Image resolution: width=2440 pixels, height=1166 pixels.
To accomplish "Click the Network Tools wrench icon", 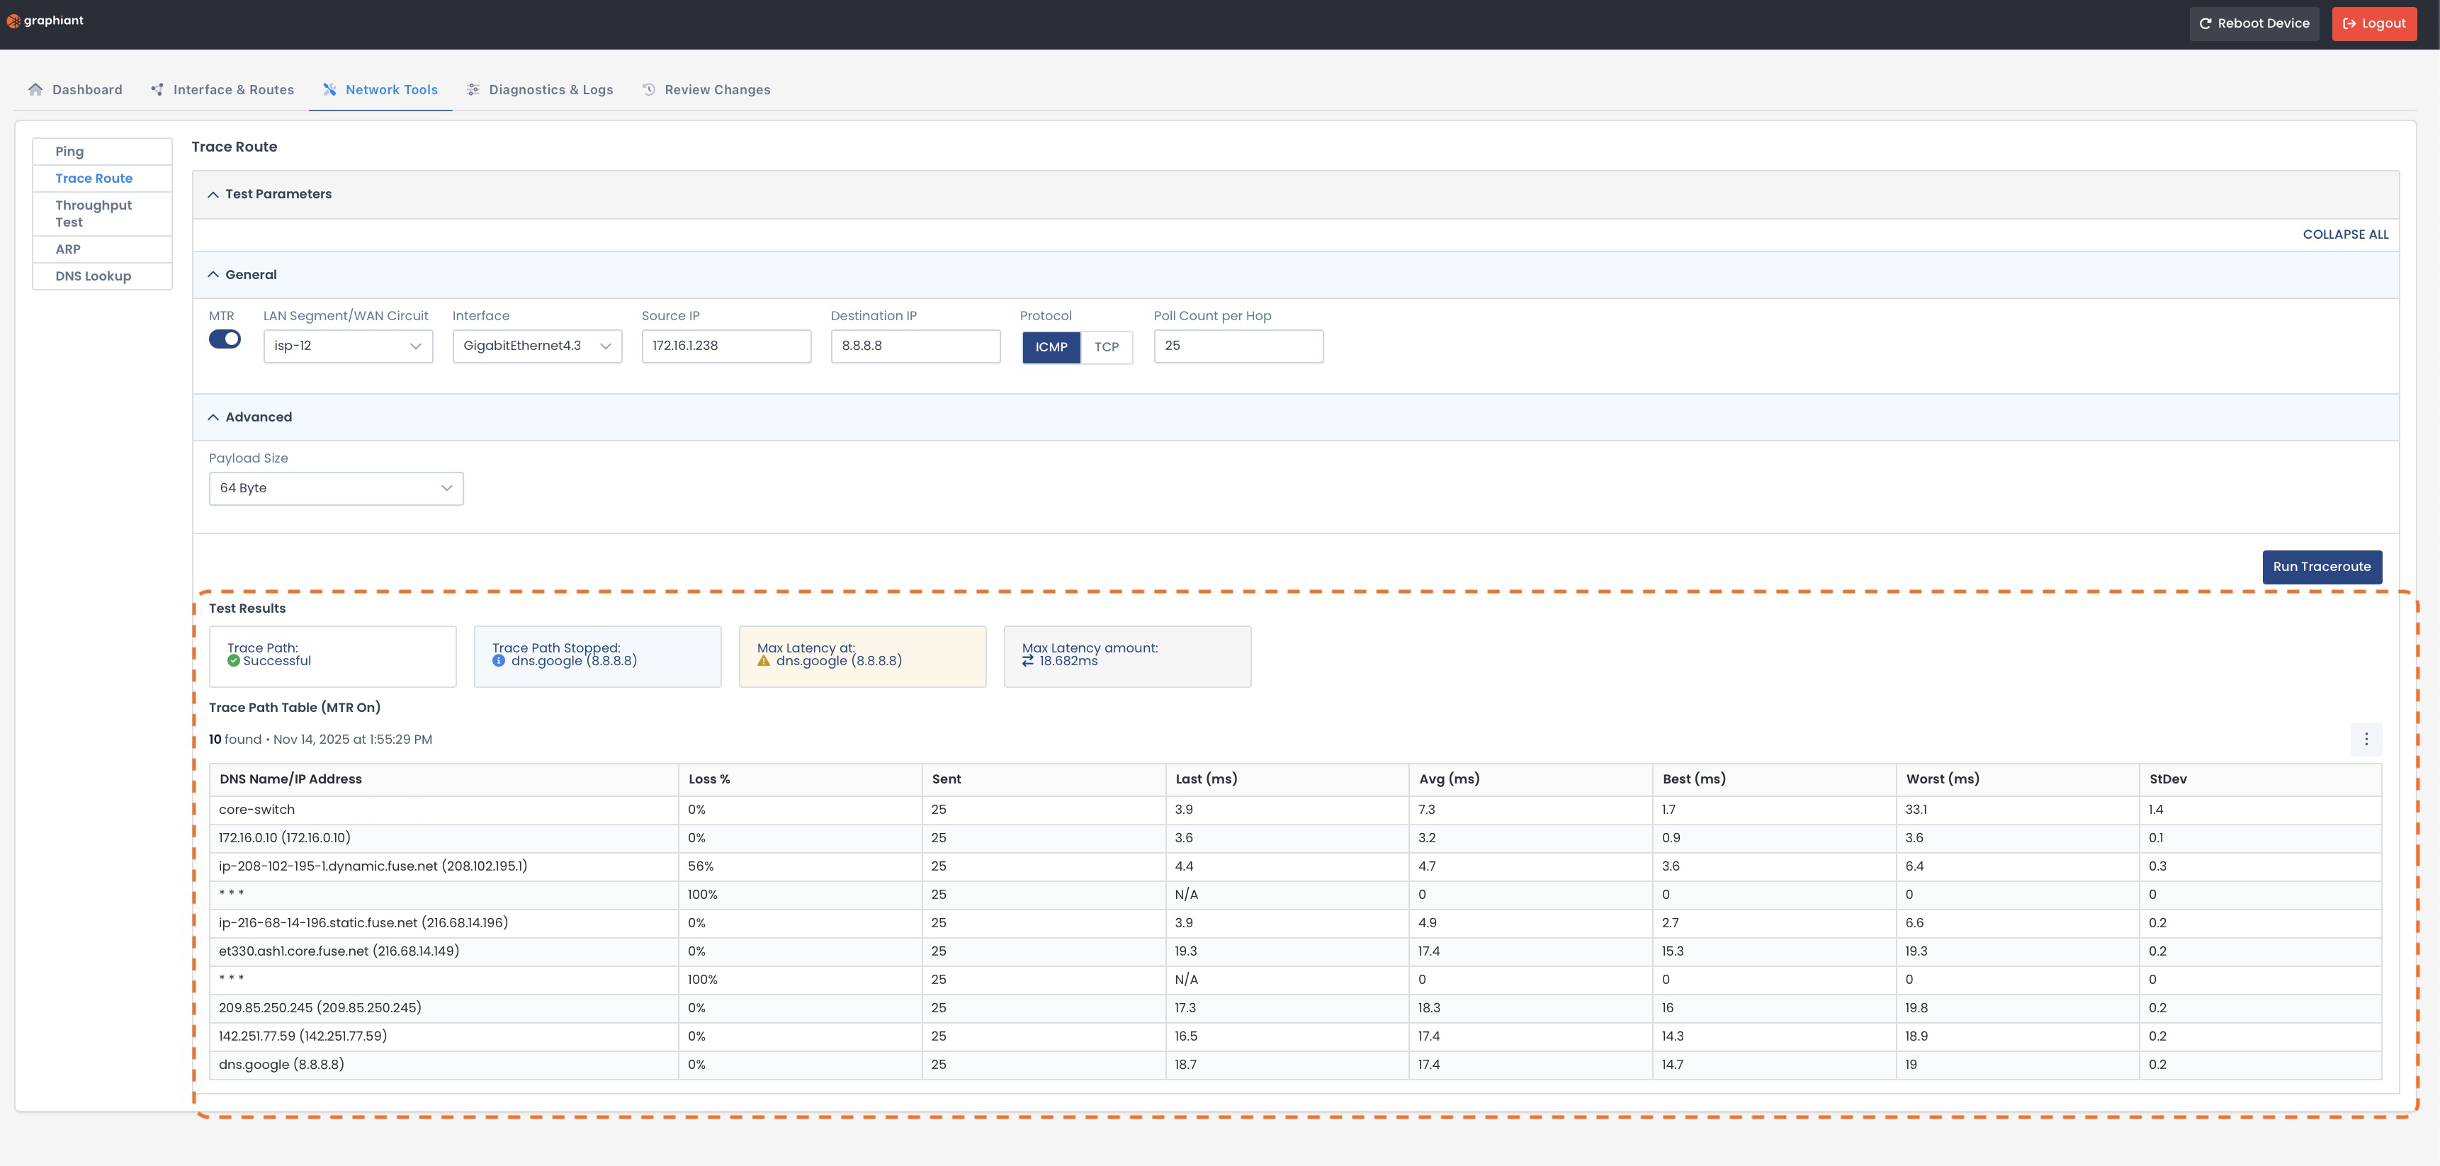I will 329,89.
